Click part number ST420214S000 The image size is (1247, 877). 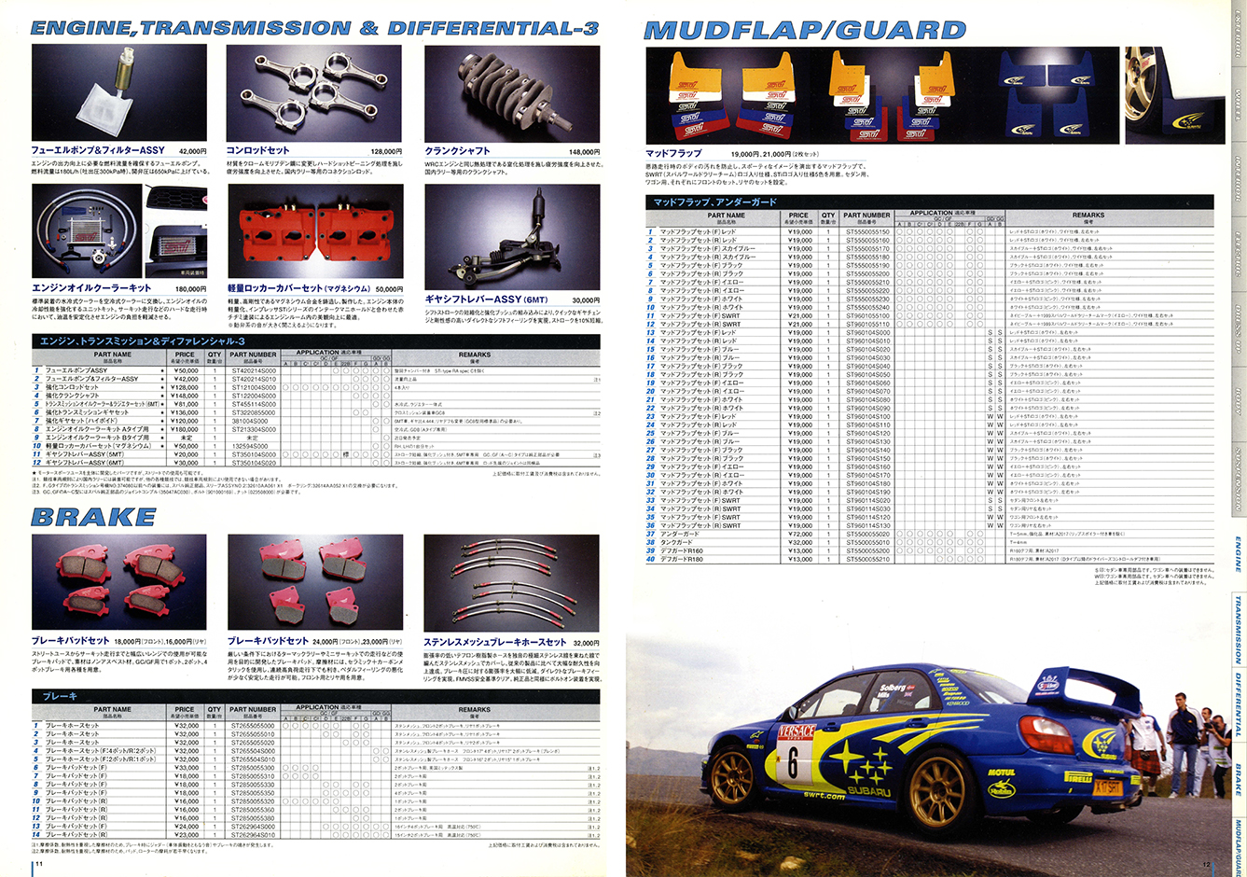click(x=254, y=370)
